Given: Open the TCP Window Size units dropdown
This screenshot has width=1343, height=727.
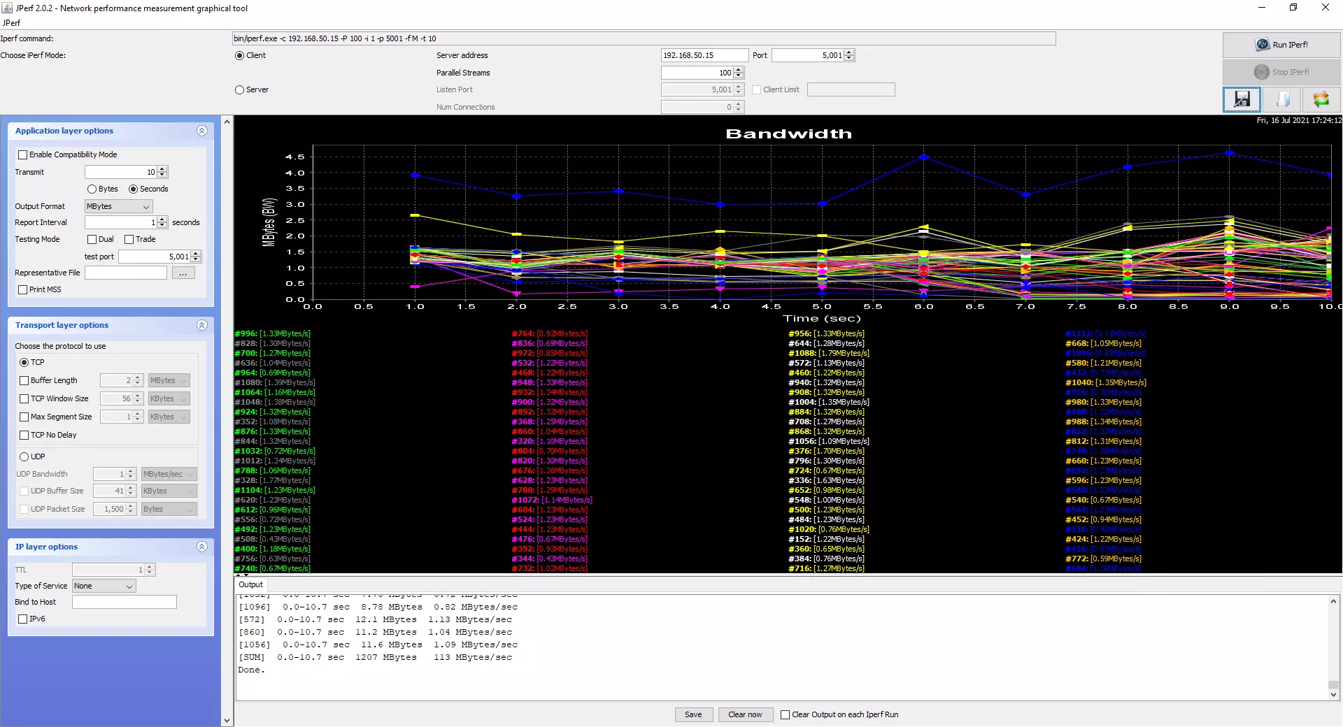Looking at the screenshot, I should pyautogui.click(x=169, y=398).
